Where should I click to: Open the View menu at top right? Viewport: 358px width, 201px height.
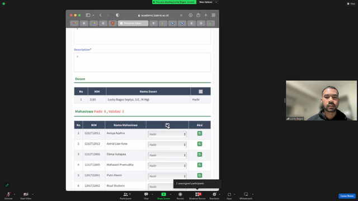click(351, 4)
